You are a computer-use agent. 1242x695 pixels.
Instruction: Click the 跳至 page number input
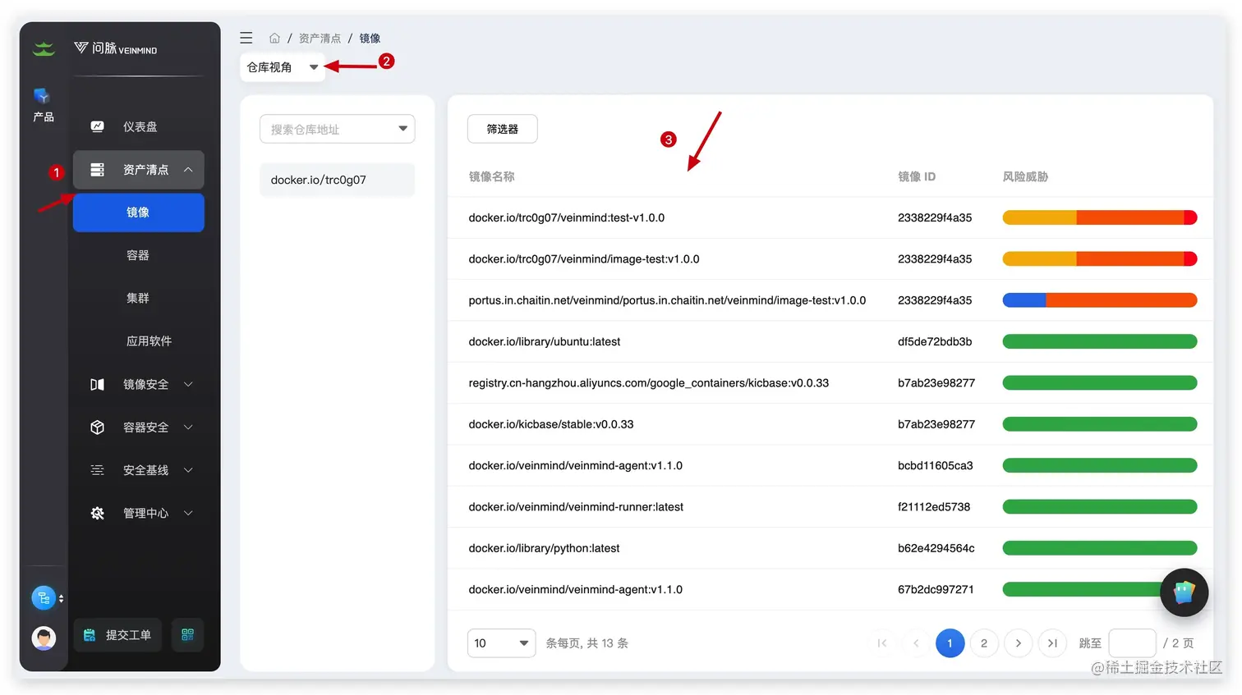[1132, 643]
